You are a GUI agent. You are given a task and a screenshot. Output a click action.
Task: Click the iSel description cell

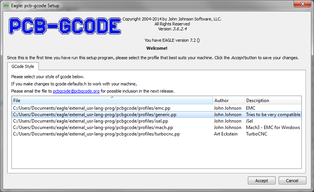(x=249, y=121)
